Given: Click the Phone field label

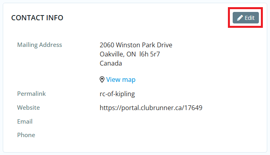Looking at the screenshot, I should click(x=26, y=135).
